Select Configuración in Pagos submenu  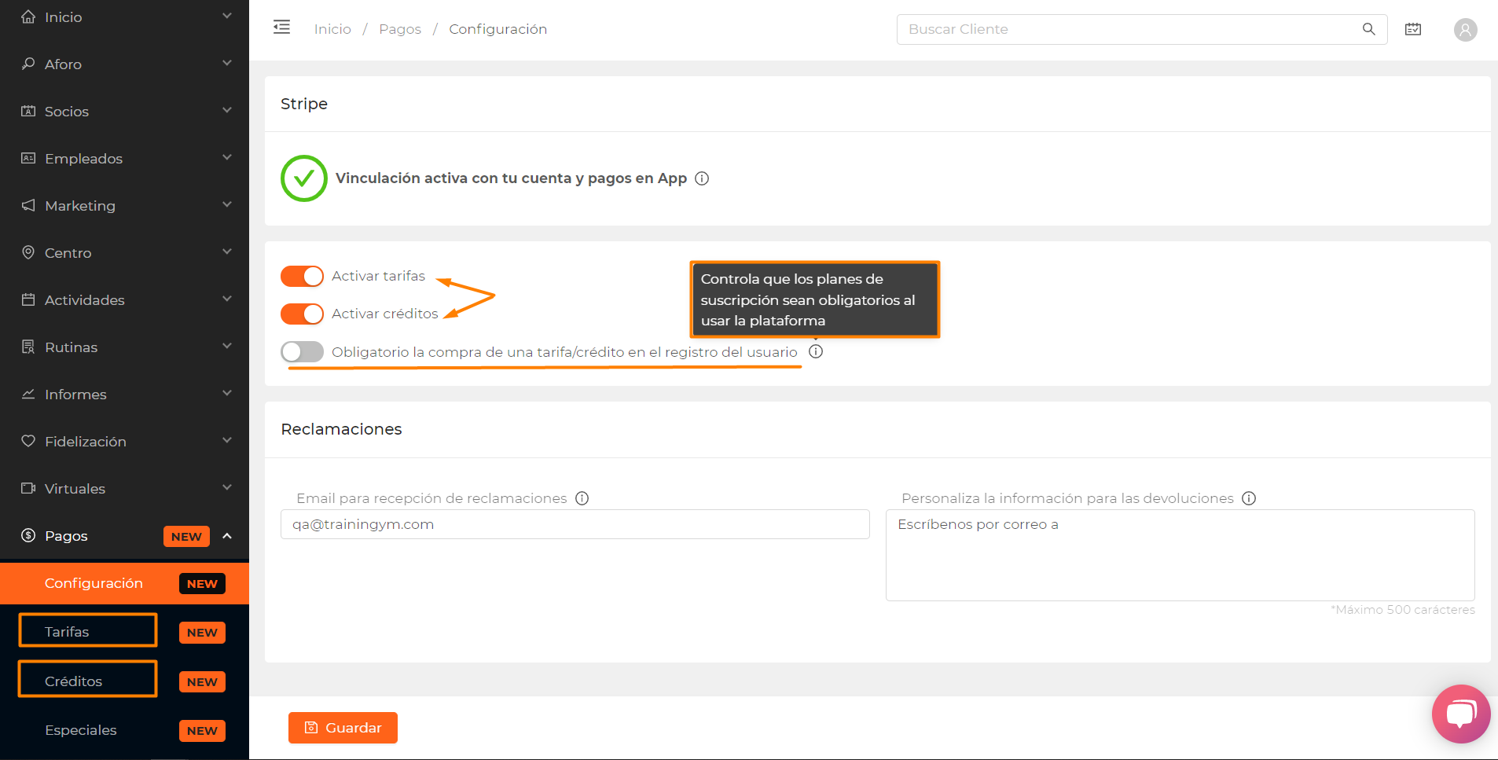[124, 583]
